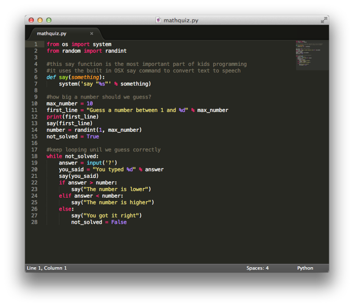Open the Spaces: 4 indentation menu
Screen dimensions: 354x307
point(258,268)
